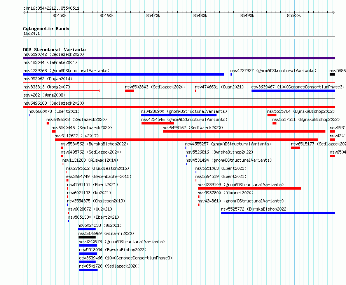
Task: Open nsv5660073 (Ebert2021) label
Action: coord(54,111)
